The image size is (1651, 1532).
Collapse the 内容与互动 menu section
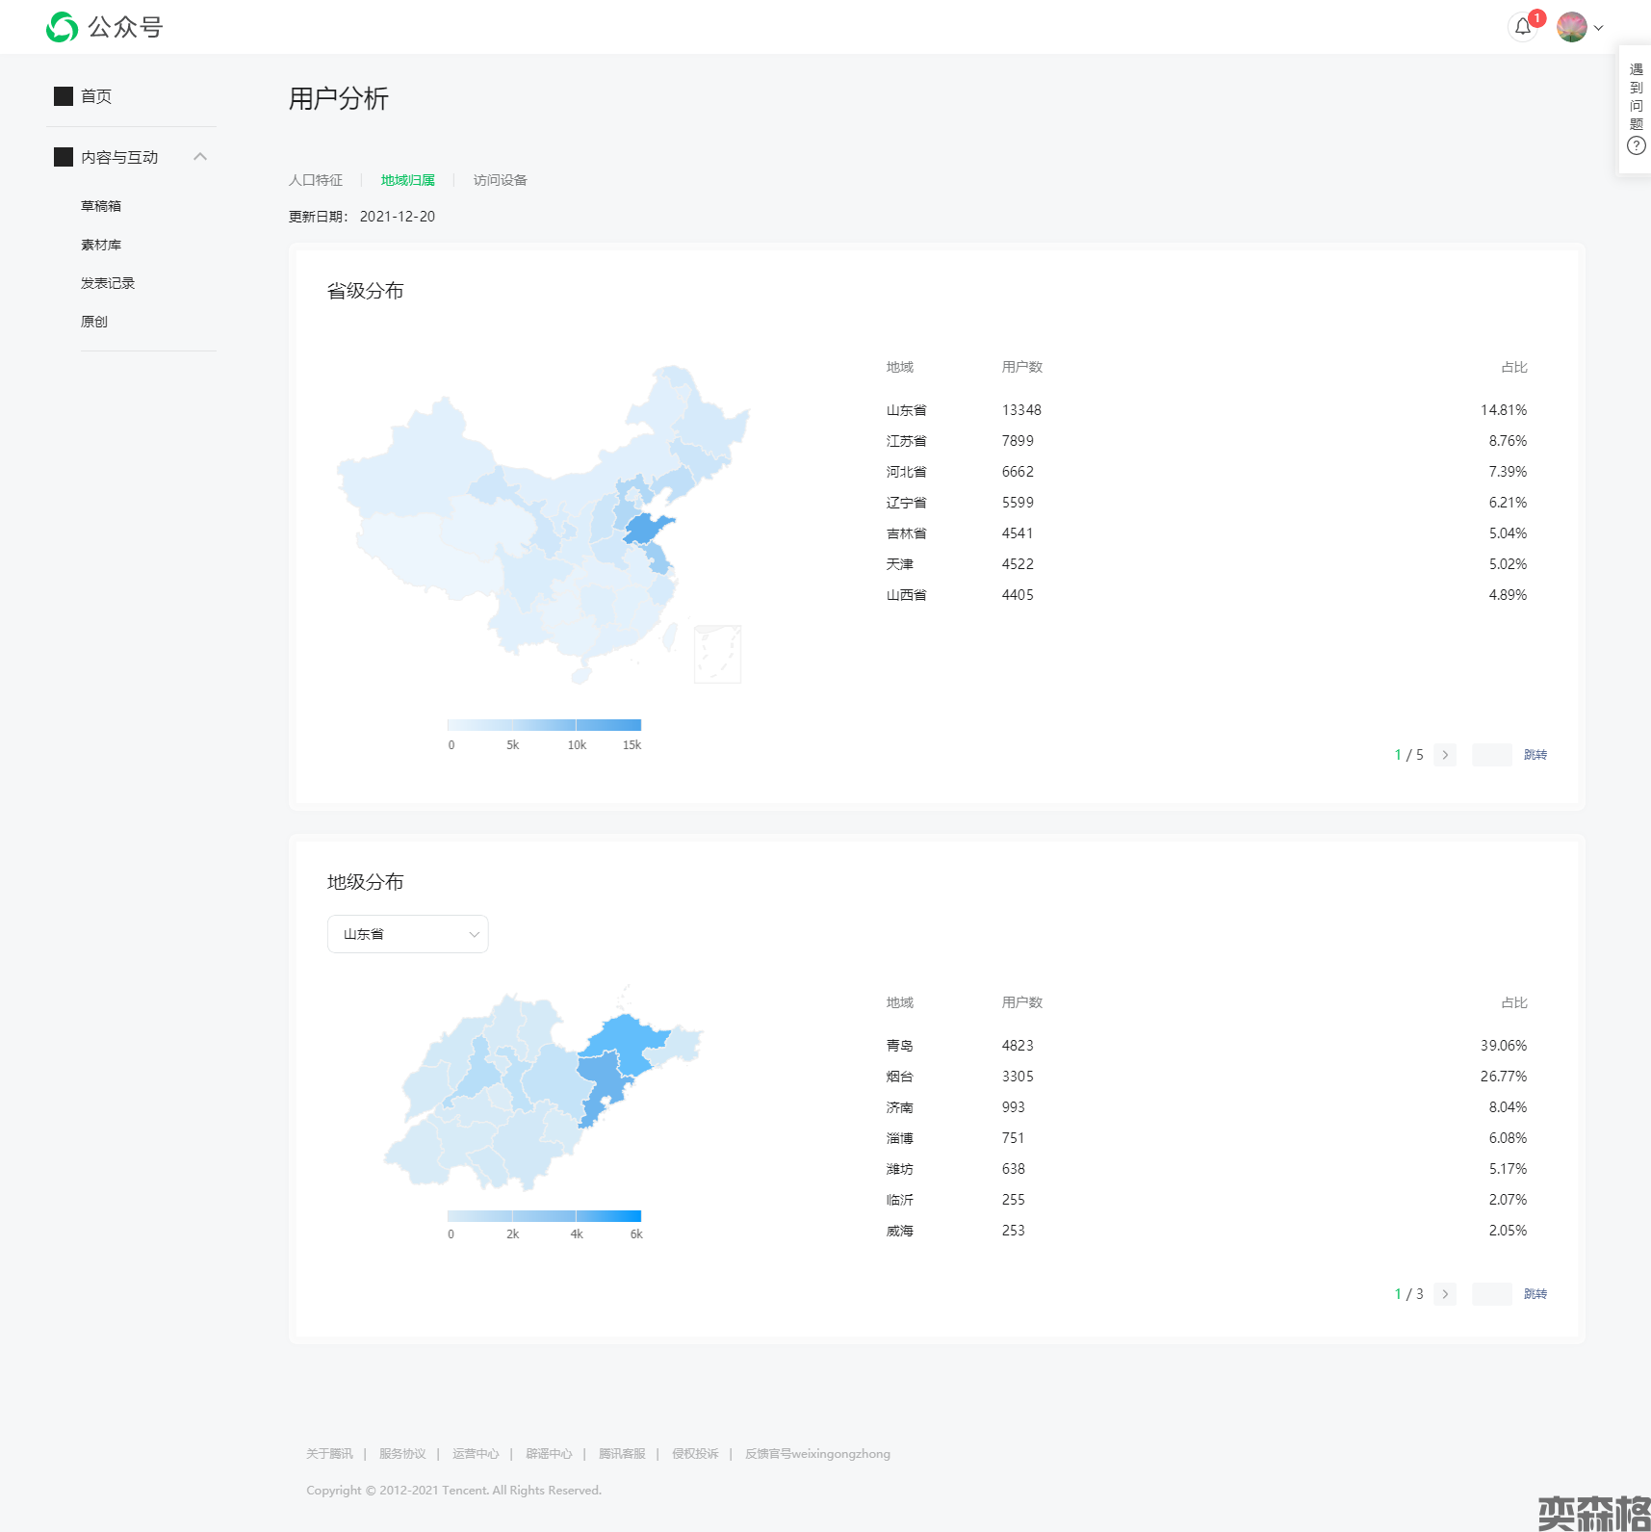click(200, 157)
